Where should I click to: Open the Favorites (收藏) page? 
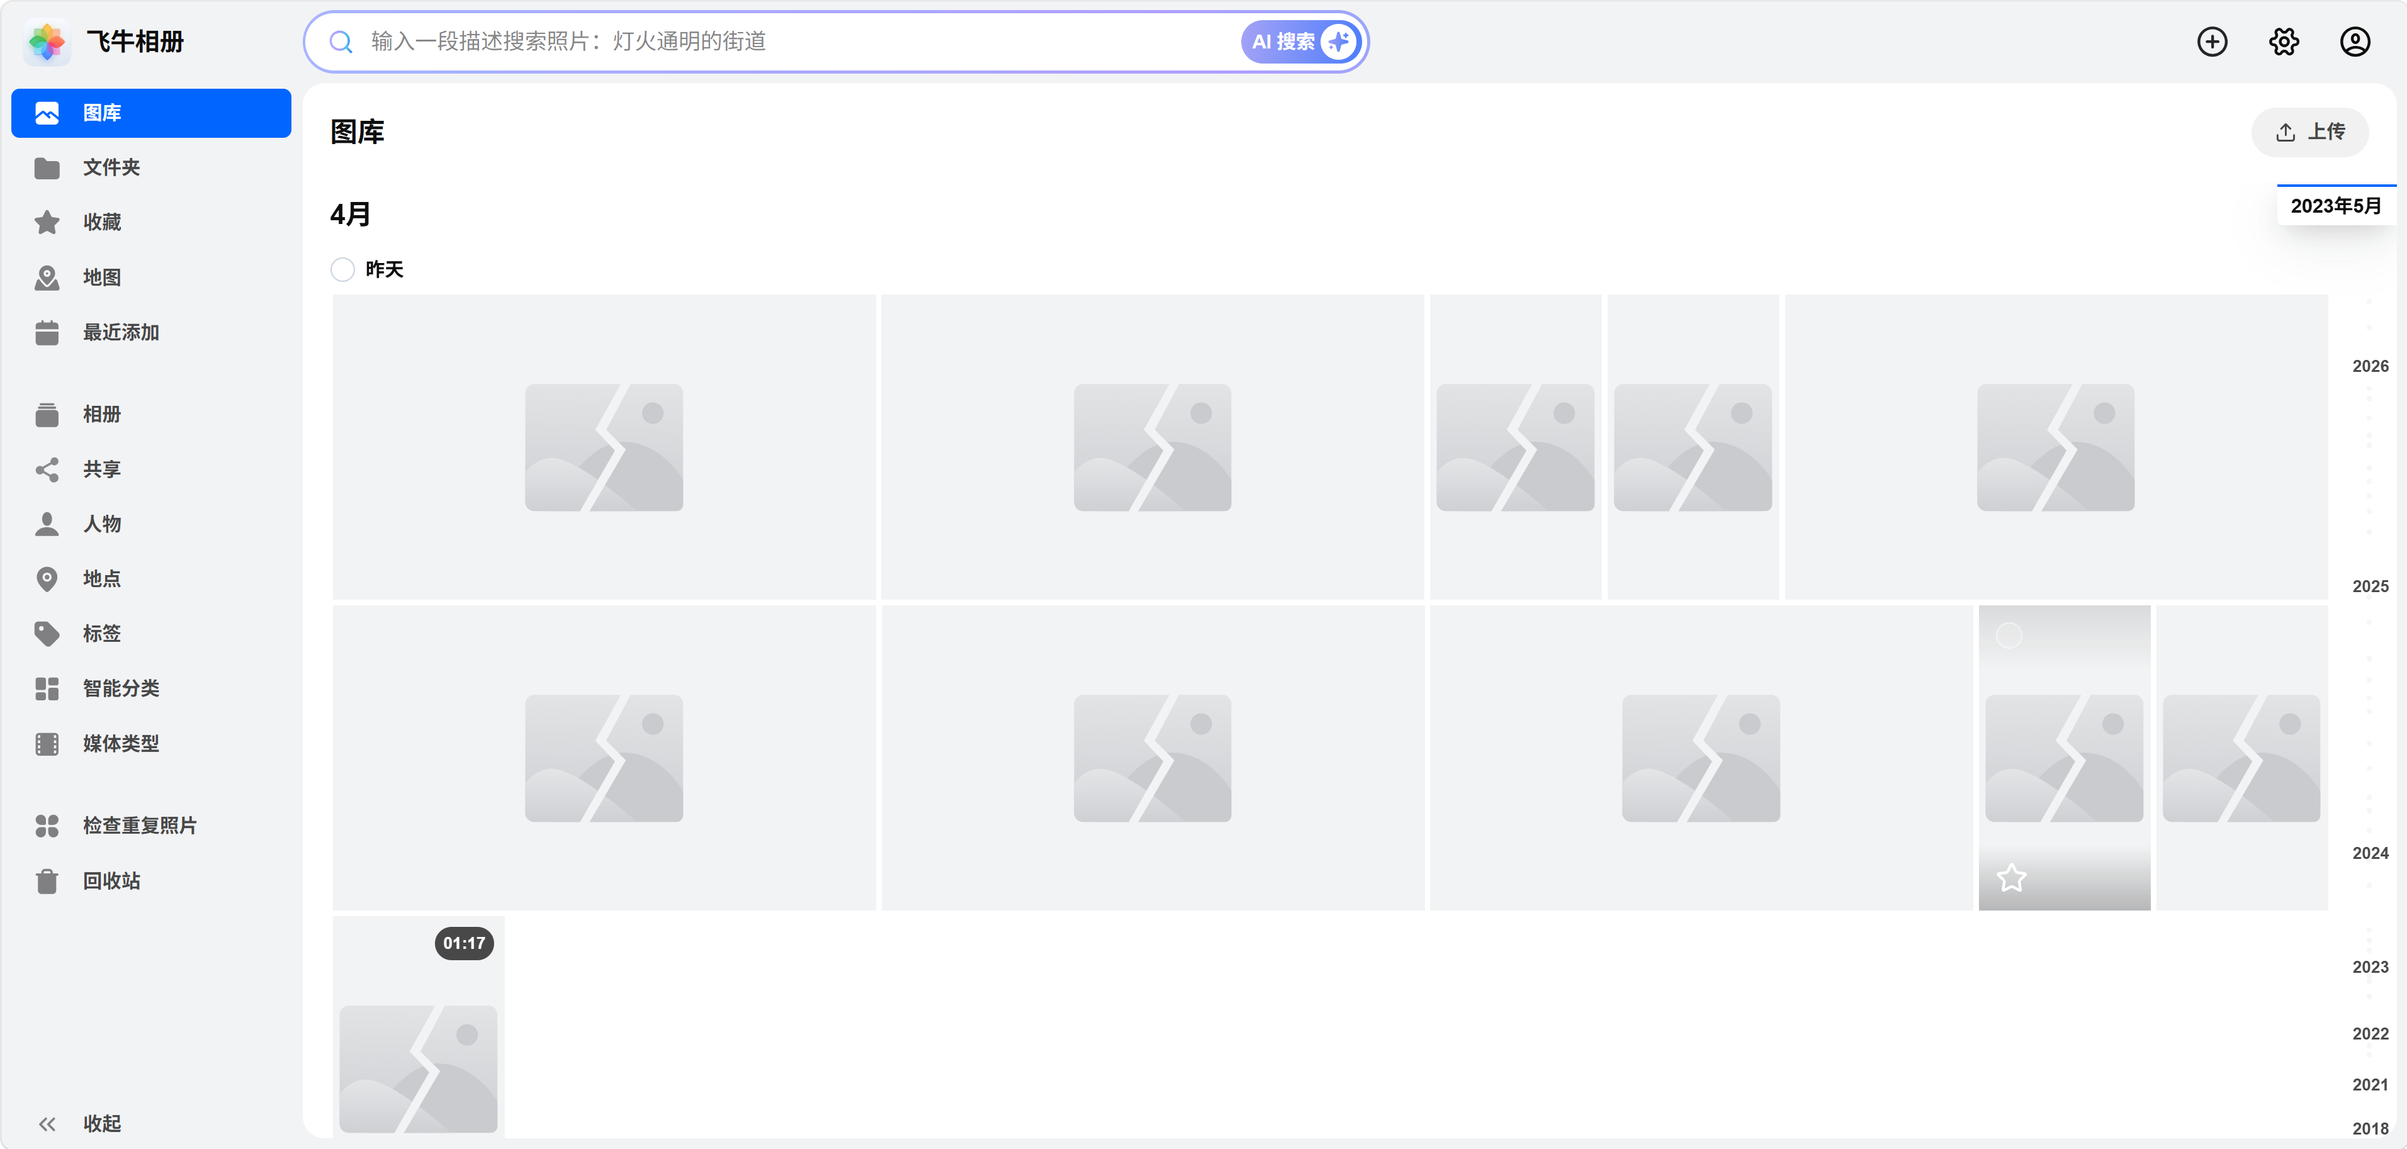click(102, 222)
